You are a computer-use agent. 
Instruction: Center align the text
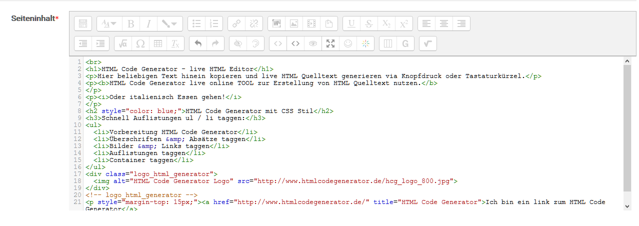444,23
